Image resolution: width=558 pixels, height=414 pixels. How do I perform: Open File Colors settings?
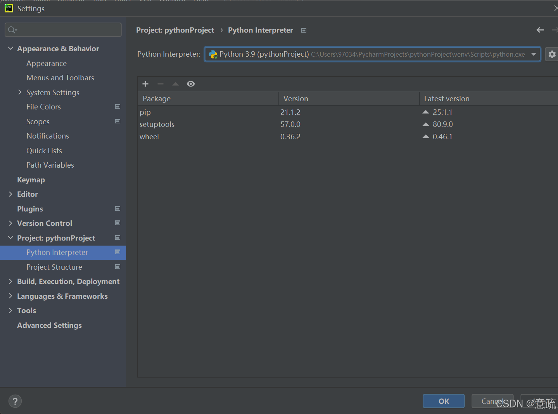click(x=43, y=107)
